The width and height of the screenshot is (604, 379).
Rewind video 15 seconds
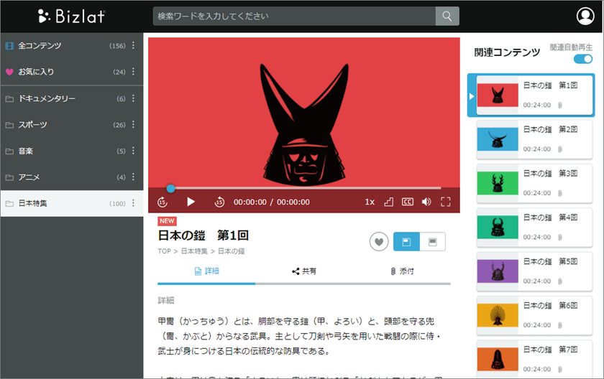pyautogui.click(x=163, y=202)
